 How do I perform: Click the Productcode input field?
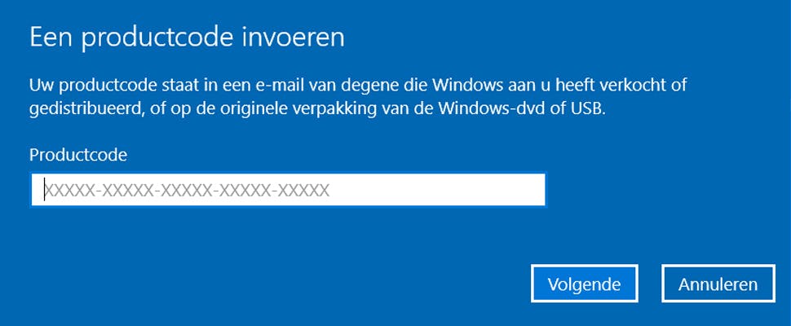287,191
